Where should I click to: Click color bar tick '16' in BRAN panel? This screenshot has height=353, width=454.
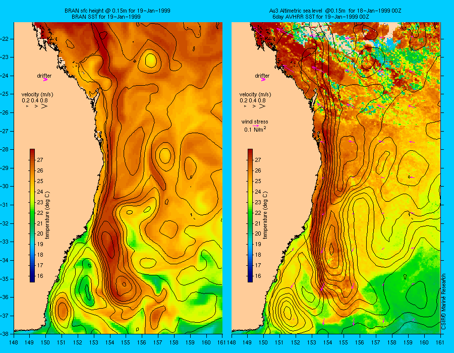point(40,276)
